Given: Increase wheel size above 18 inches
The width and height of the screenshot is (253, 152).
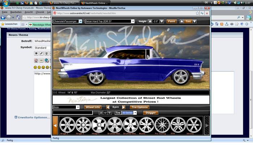Looking at the screenshot, I should pyautogui.click(x=101, y=113).
